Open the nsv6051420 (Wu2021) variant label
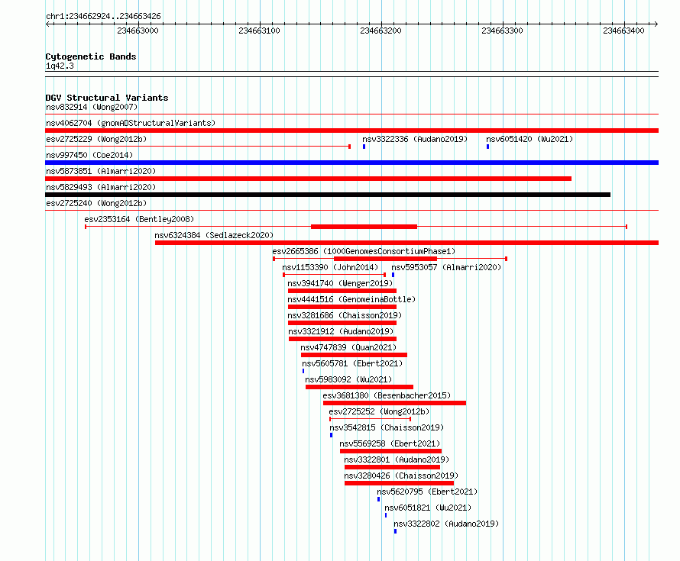This screenshot has height=561, width=680. click(529, 139)
